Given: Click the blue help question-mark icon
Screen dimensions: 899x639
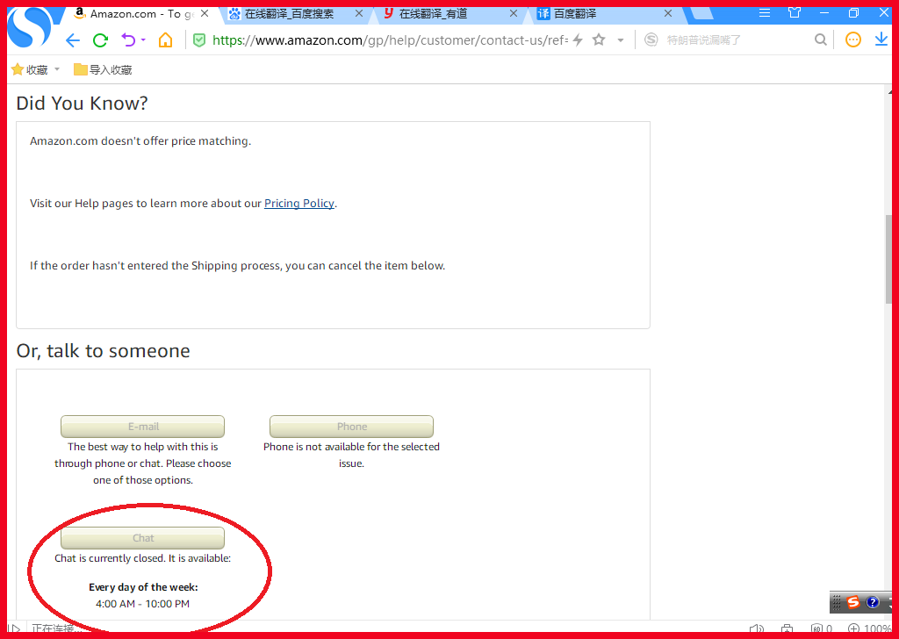Looking at the screenshot, I should tap(872, 602).
